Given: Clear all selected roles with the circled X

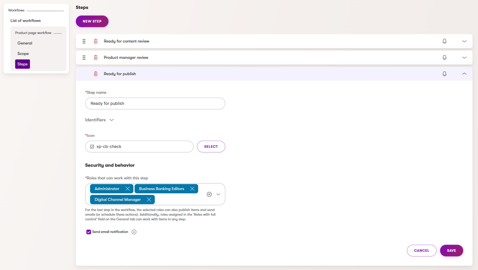Looking at the screenshot, I should [209, 194].
